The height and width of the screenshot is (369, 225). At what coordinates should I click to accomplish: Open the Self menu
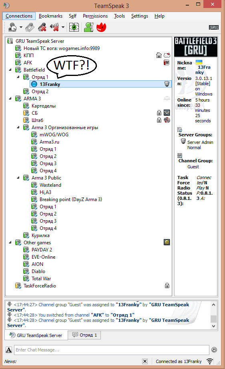(72, 16)
